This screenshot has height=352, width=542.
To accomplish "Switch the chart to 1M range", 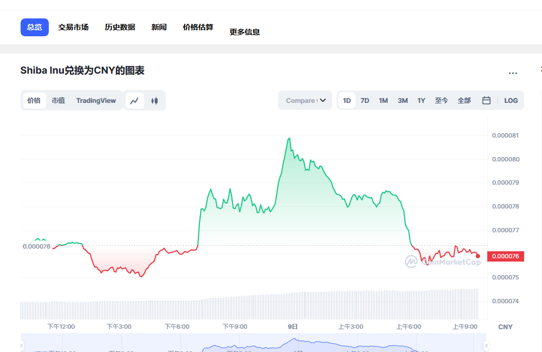I will point(383,100).
